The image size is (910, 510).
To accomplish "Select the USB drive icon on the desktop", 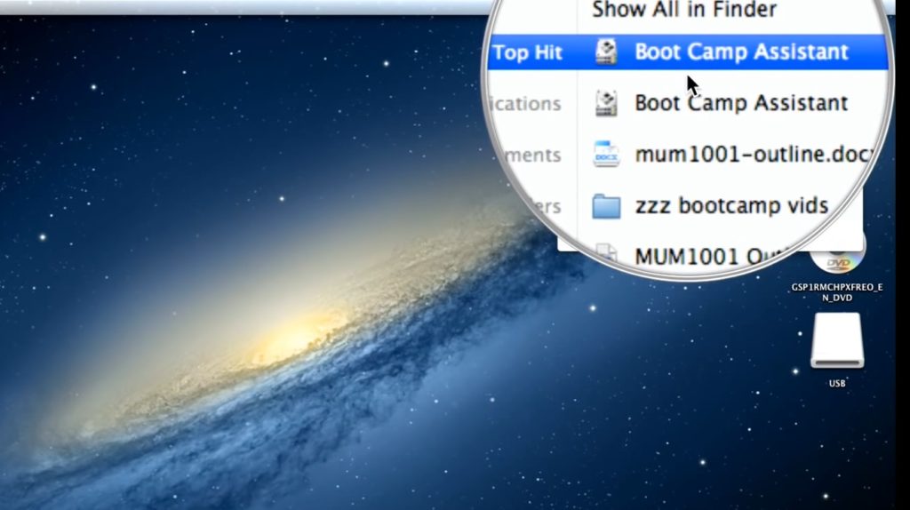I will point(837,340).
